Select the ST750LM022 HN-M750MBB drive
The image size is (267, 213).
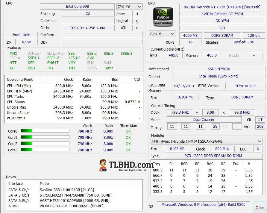pos(75,195)
